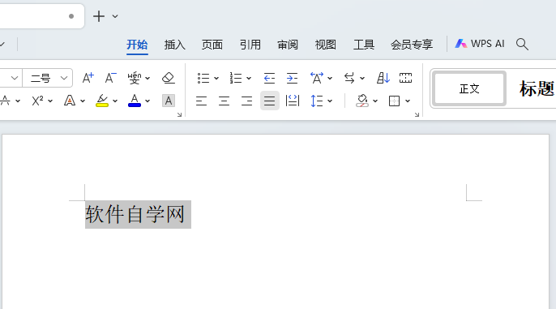
Task: Expand the superscript dropdown arrow
Action: (50, 101)
